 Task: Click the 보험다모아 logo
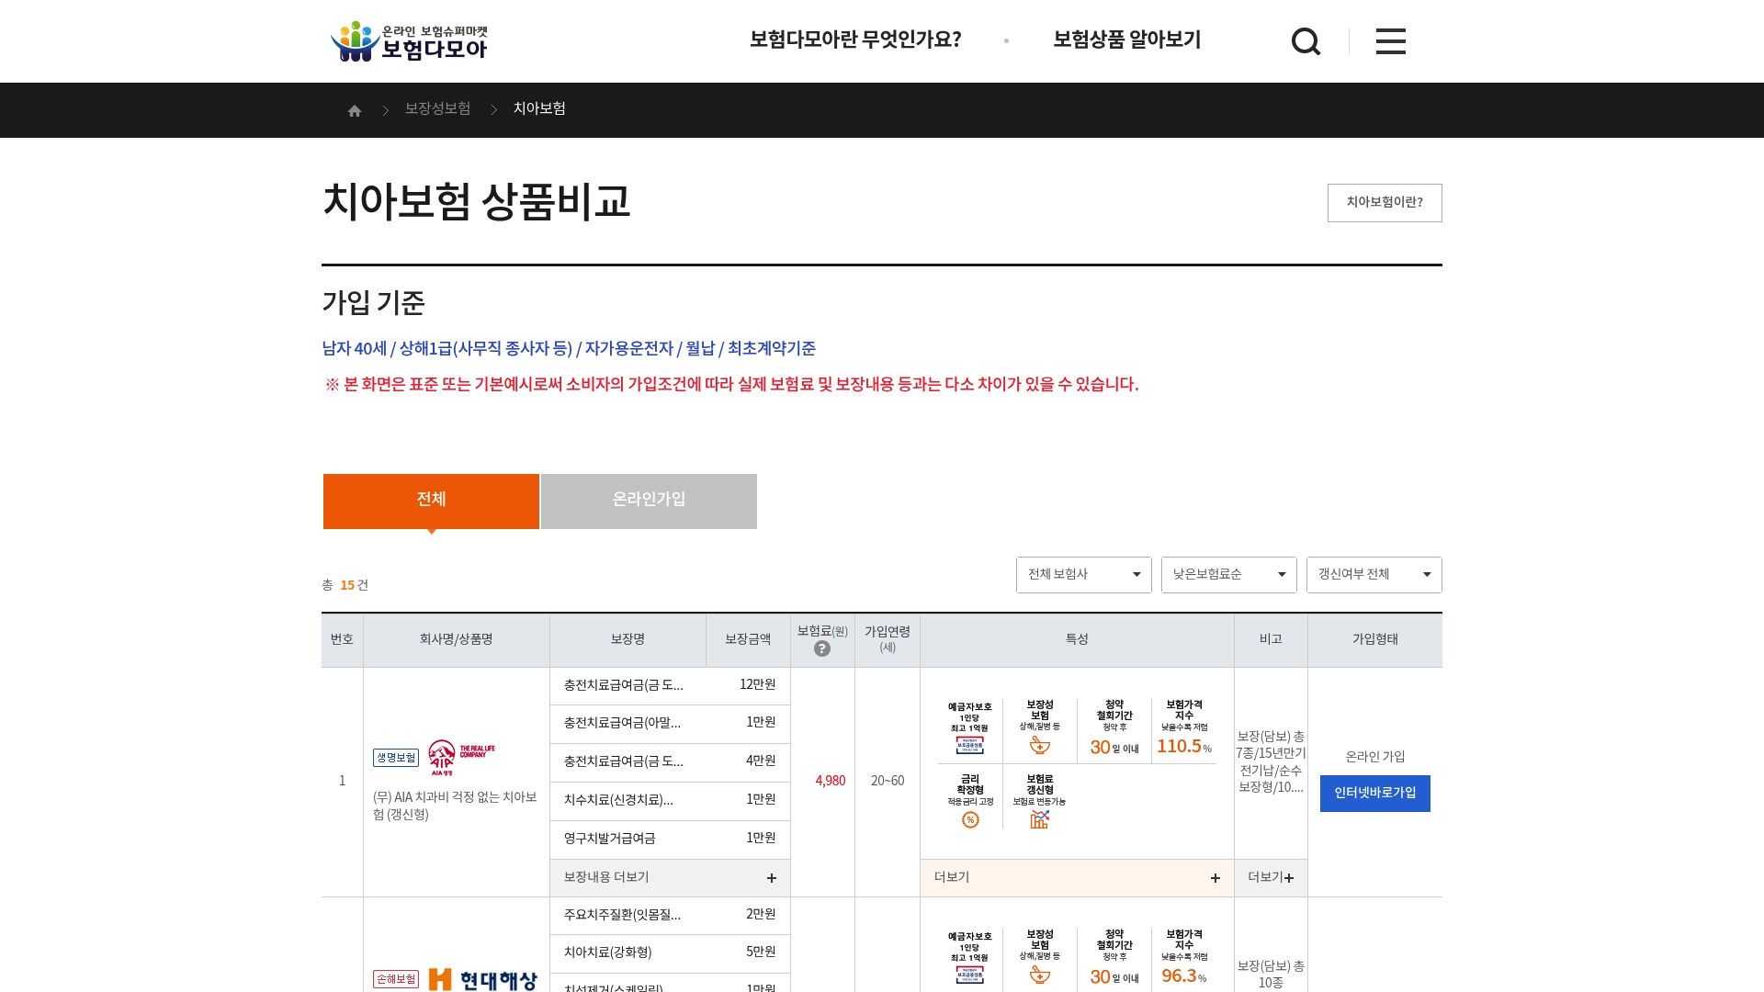(410, 42)
